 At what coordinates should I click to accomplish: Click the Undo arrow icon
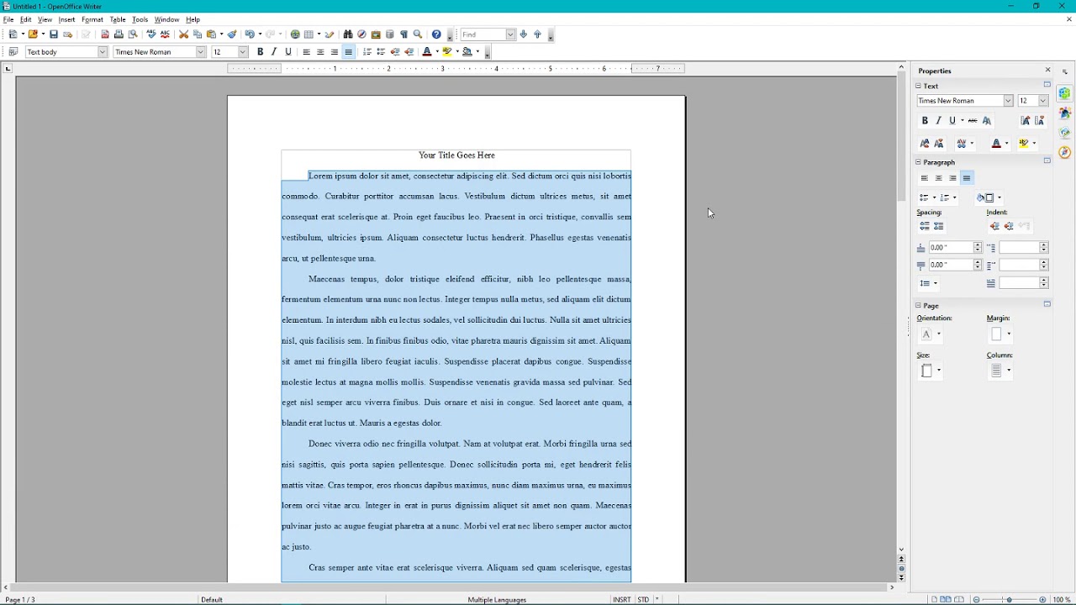pyautogui.click(x=250, y=34)
